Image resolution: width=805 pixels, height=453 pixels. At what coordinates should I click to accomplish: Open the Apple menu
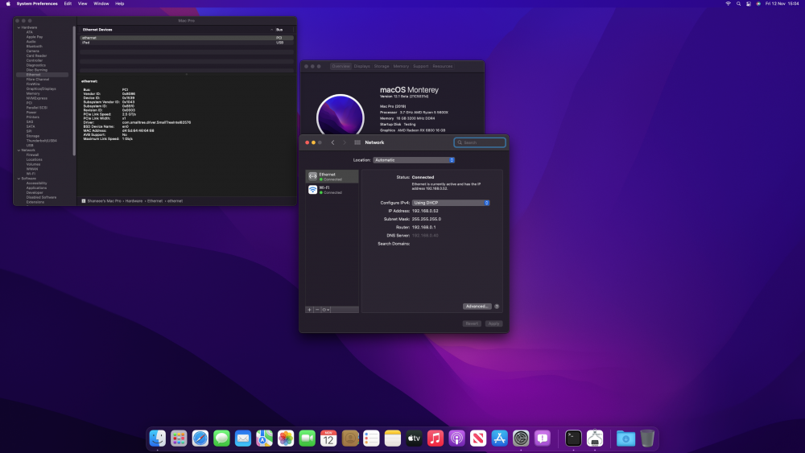coord(8,3)
